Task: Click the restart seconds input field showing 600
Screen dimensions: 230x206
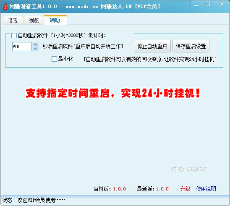Action: point(21,47)
